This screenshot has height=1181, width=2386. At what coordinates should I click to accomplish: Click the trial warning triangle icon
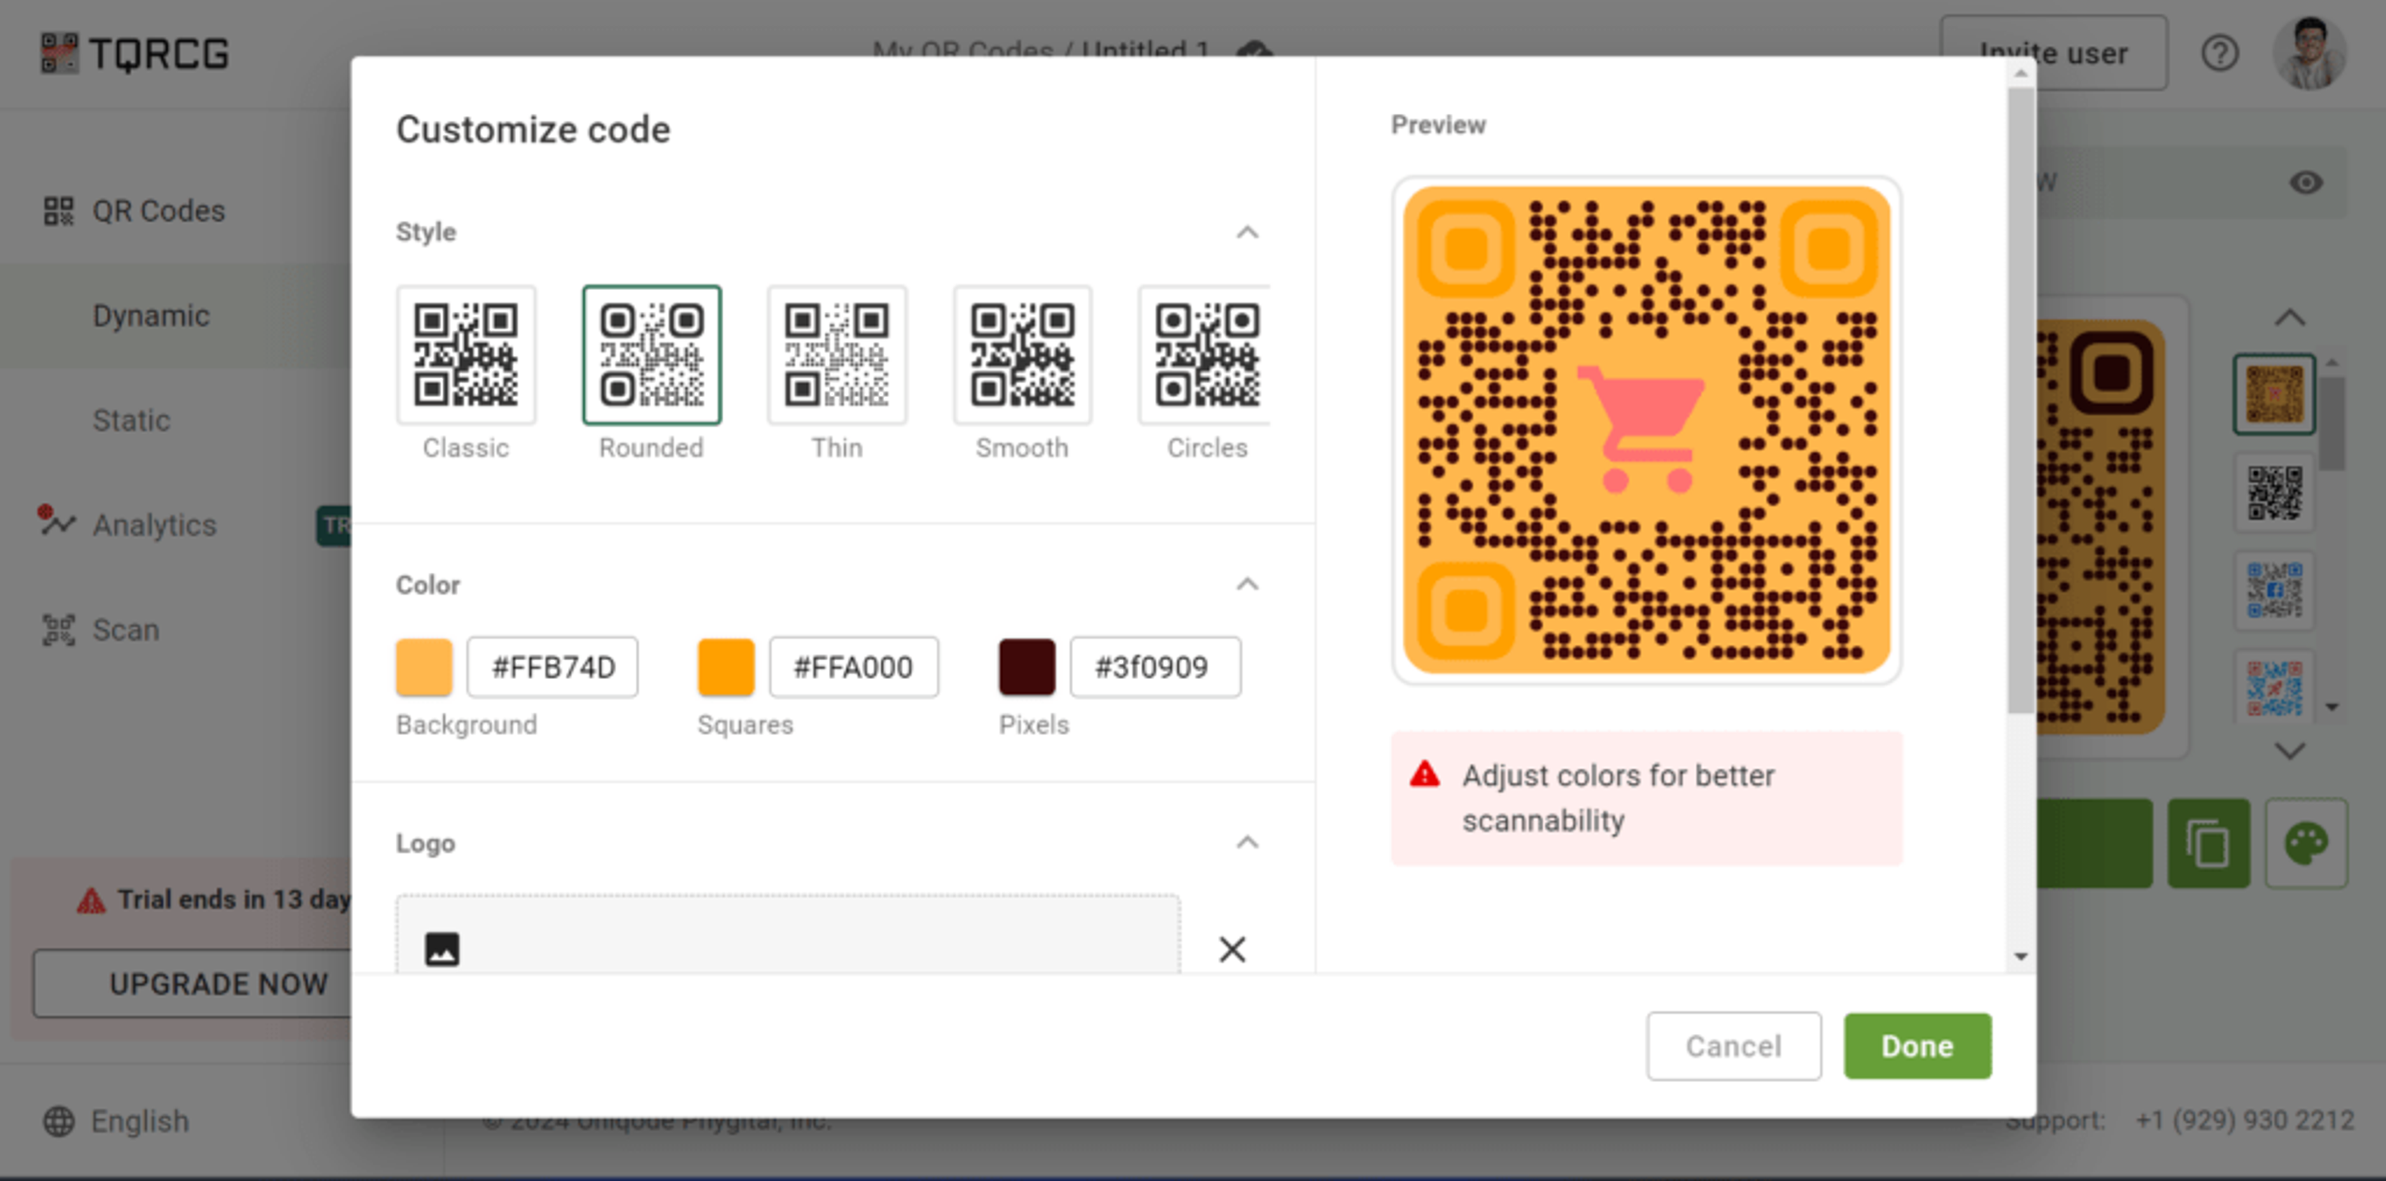91,900
